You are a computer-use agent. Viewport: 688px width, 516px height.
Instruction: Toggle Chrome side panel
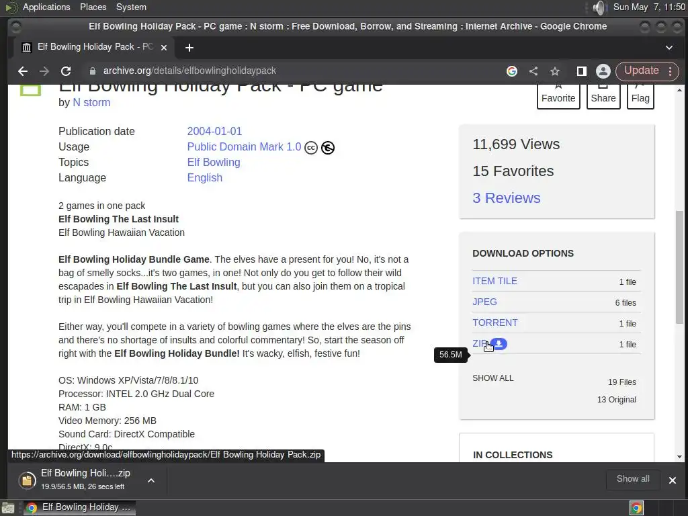pyautogui.click(x=581, y=71)
